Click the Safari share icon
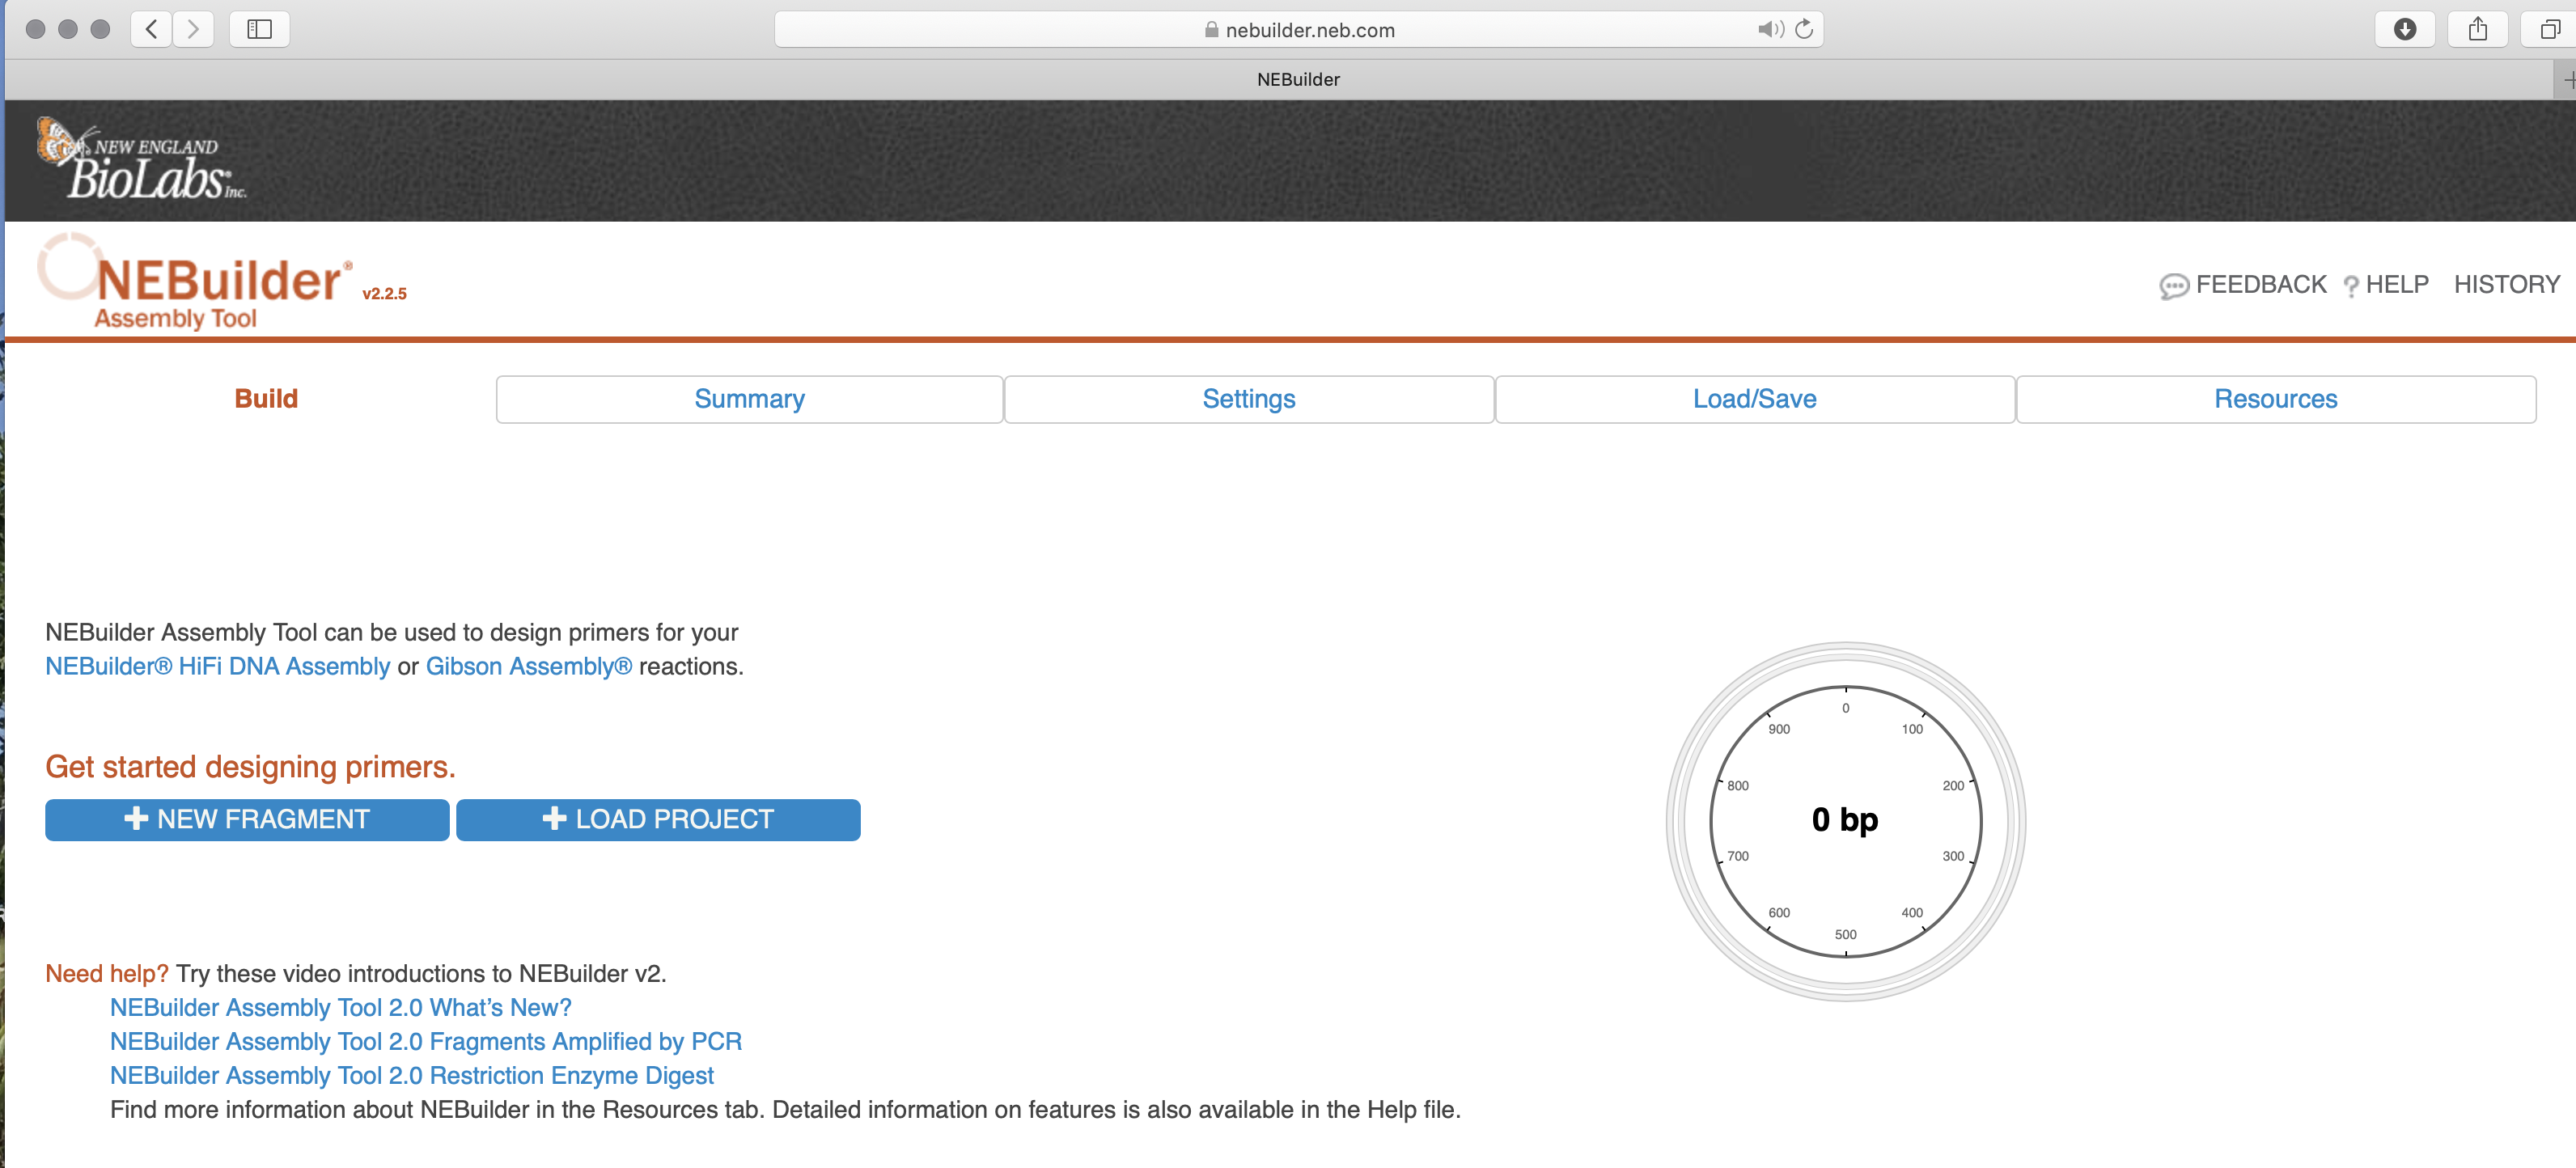 click(2477, 29)
